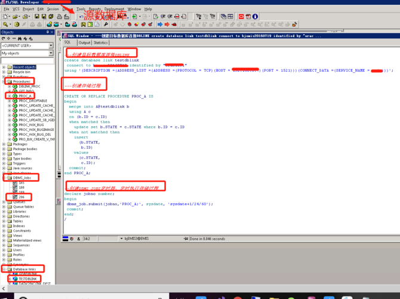Click the Print icon in the toolbar
Screen dimensions: 400x299
(59, 17)
